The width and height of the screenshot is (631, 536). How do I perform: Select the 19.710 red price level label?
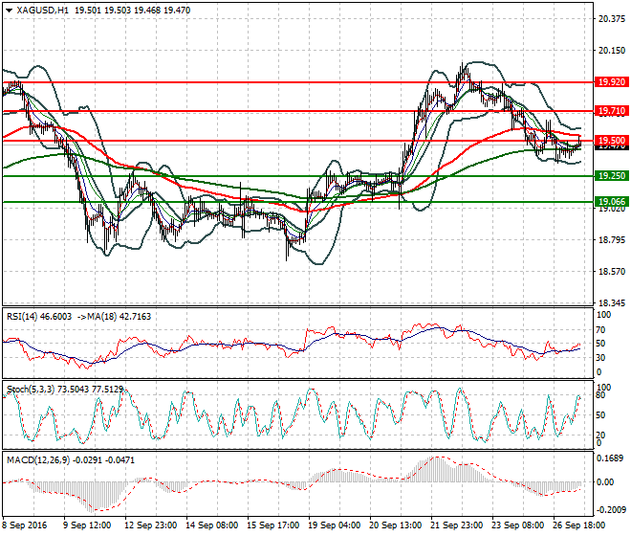612,111
